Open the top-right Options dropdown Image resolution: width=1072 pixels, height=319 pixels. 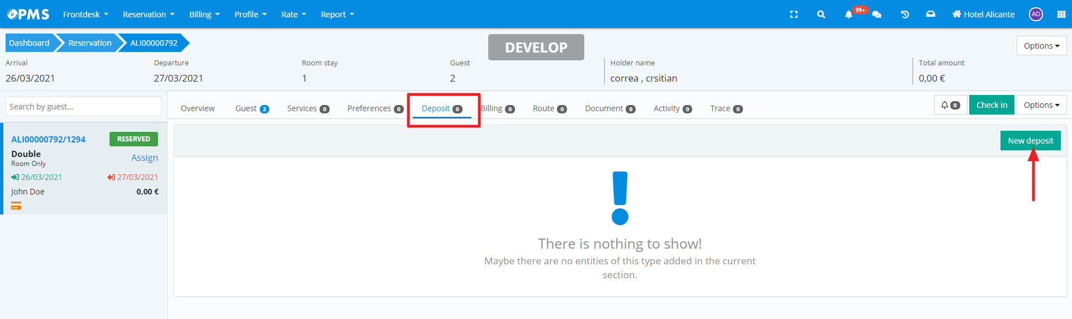[x=1041, y=46]
